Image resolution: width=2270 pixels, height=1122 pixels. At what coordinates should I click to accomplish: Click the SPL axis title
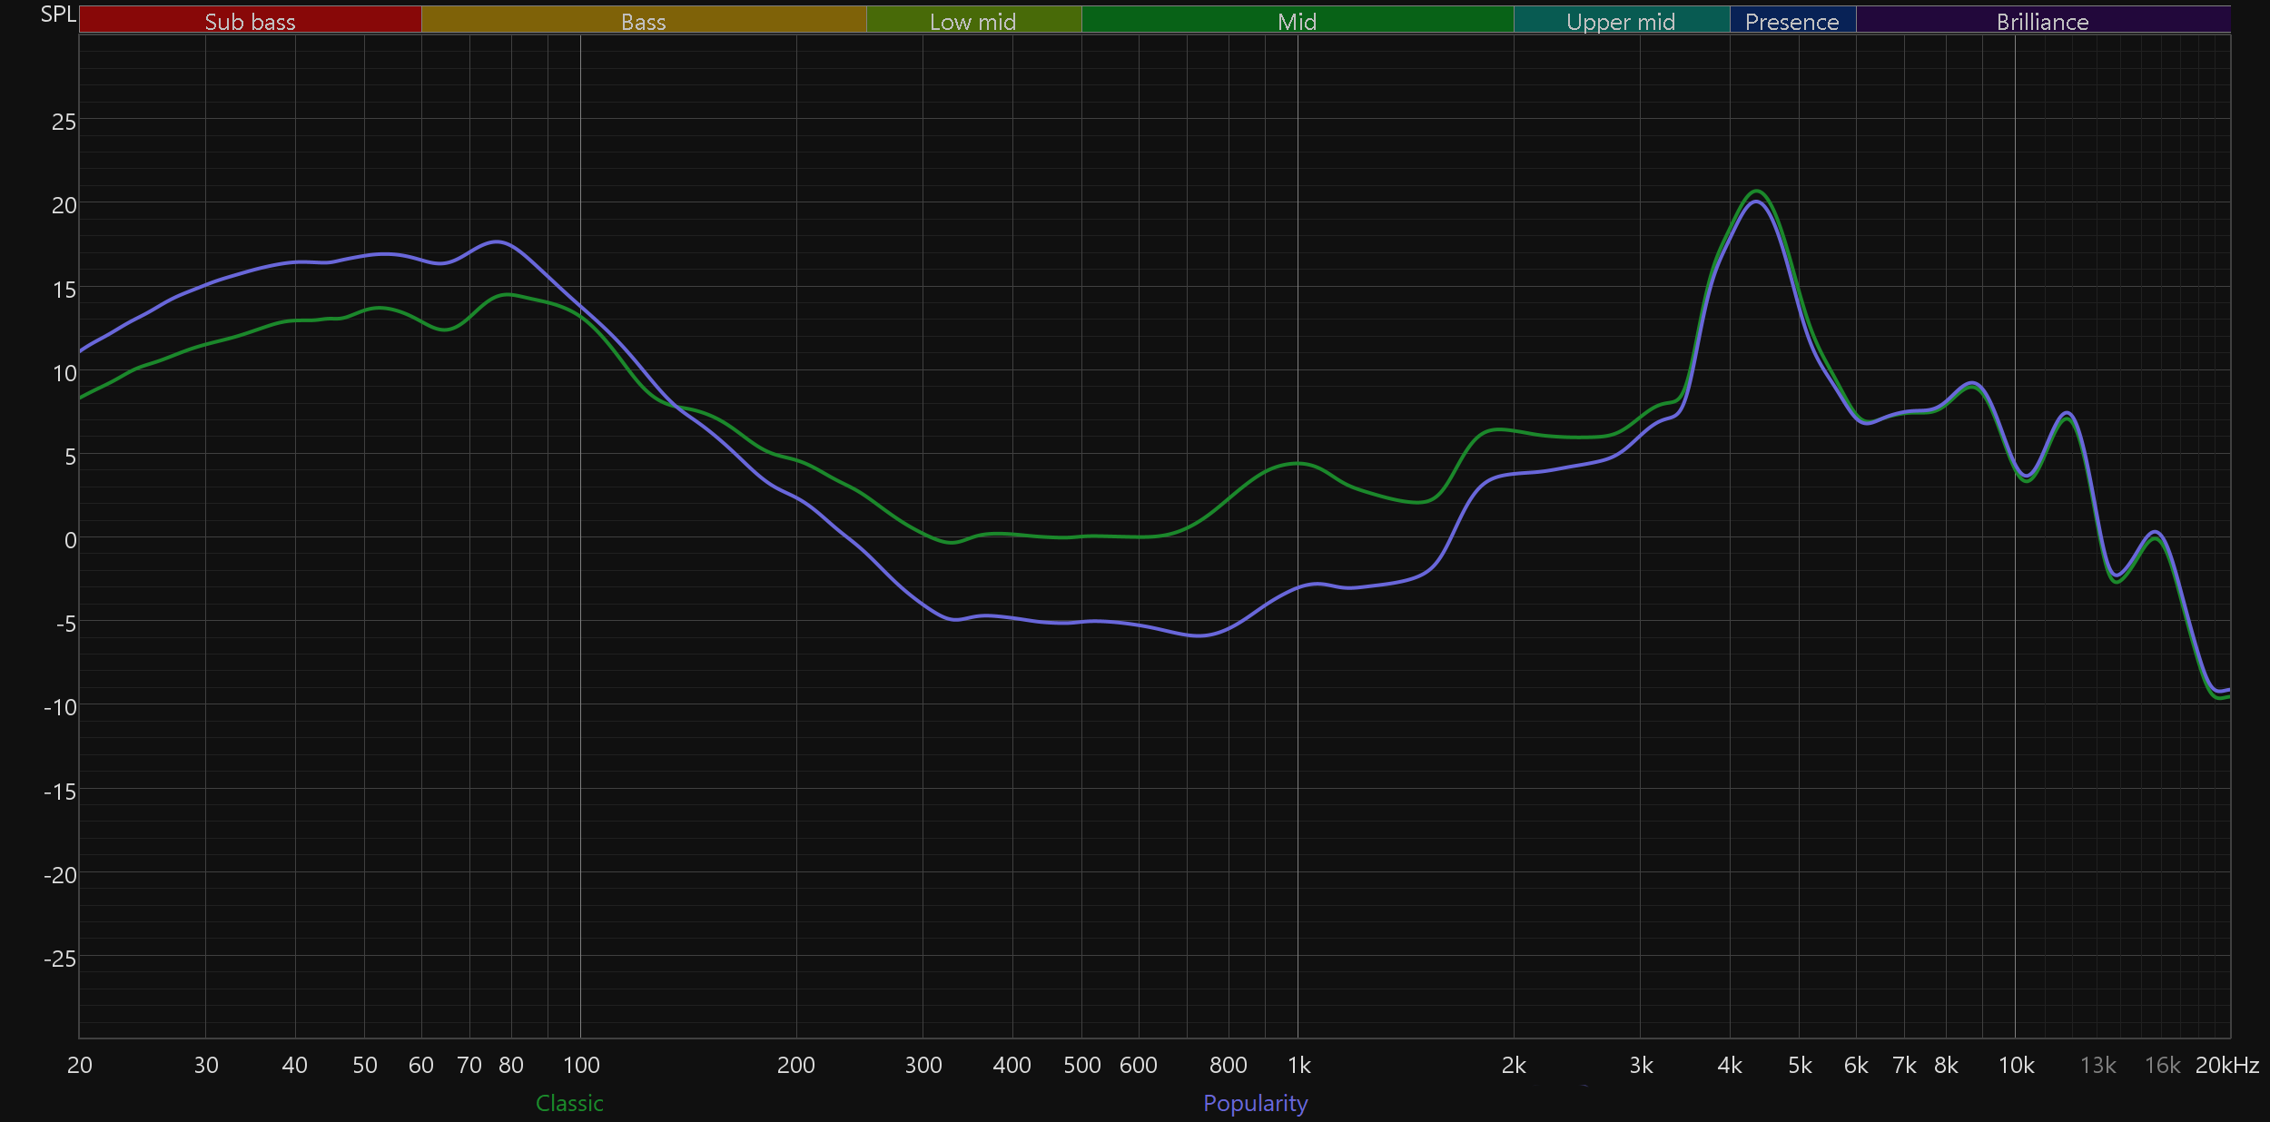(x=58, y=15)
